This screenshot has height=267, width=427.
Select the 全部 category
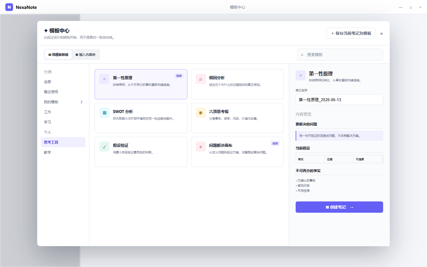point(63,82)
